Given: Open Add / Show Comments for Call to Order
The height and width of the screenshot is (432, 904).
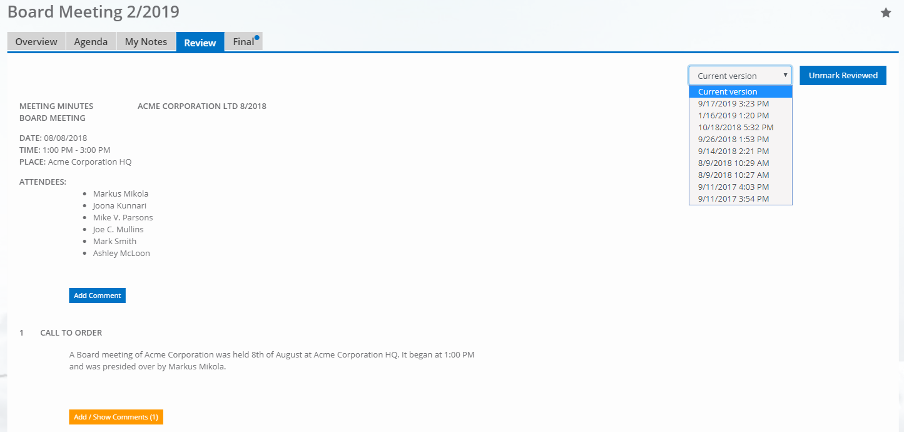Looking at the screenshot, I should (116, 416).
